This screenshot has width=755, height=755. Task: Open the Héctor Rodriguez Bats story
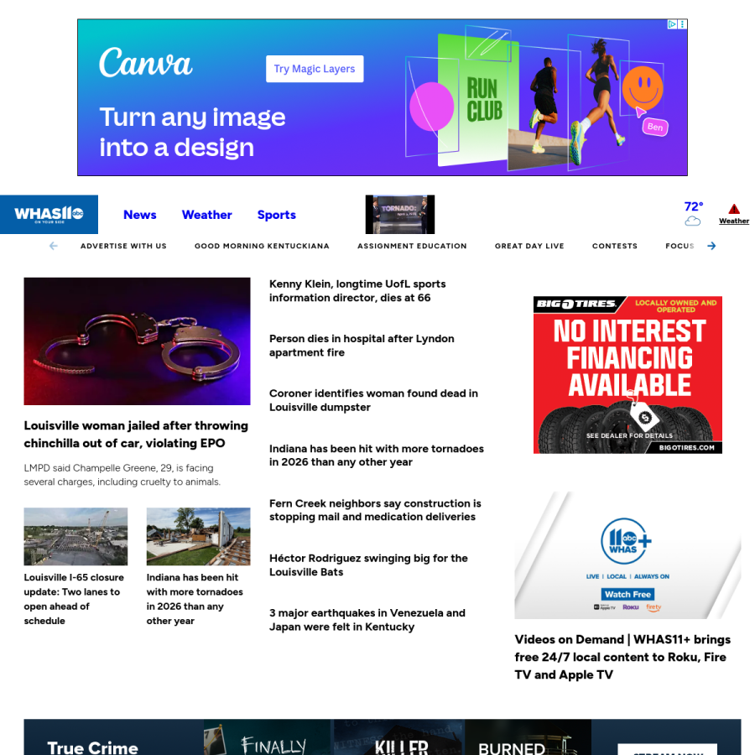coord(368,565)
